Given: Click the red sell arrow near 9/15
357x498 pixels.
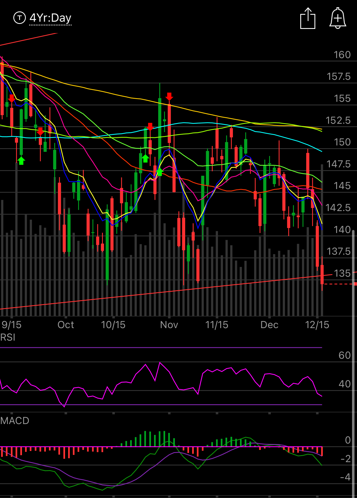Looking at the screenshot, I should coord(11,98).
